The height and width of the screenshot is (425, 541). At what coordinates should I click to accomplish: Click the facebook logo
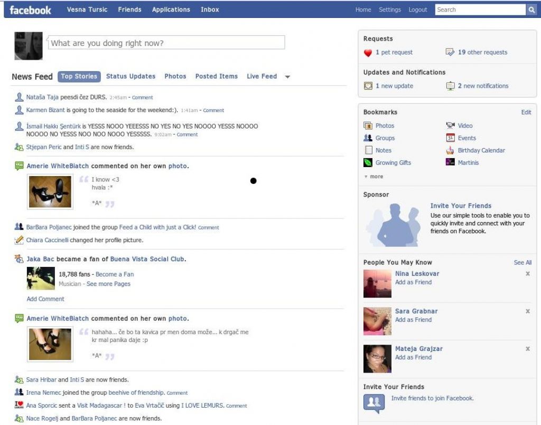[30, 10]
